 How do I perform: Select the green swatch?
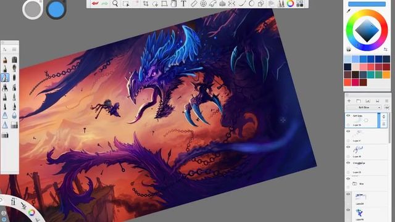pos(378,75)
